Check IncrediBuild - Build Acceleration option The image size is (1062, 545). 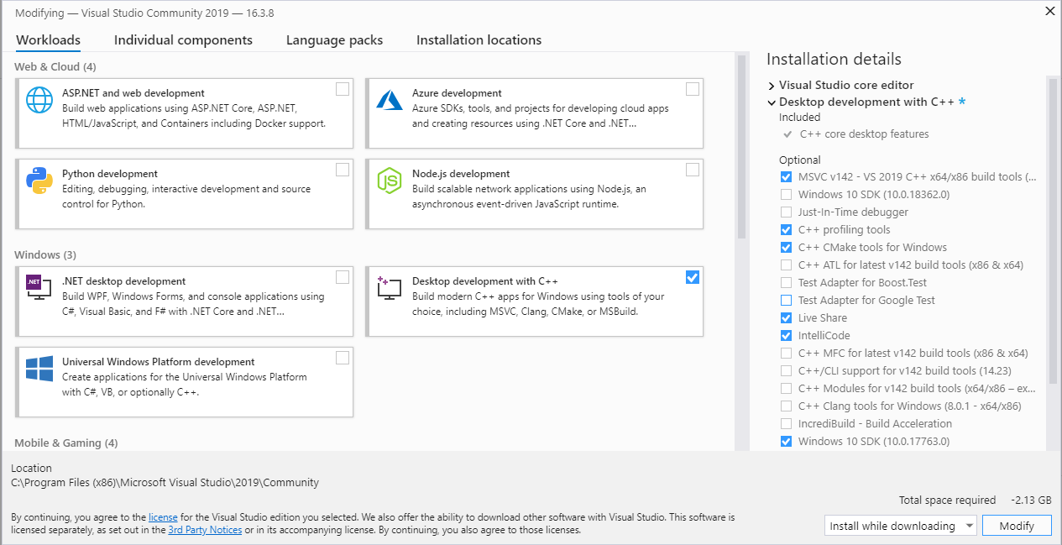point(786,424)
